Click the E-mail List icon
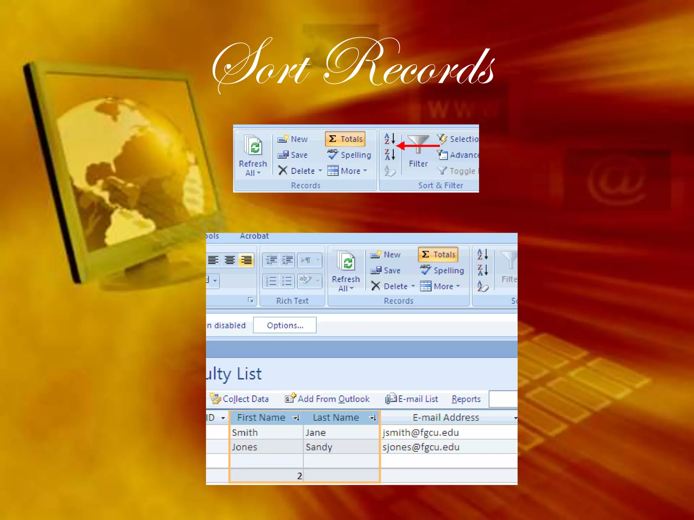This screenshot has width=694, height=520. 391,399
